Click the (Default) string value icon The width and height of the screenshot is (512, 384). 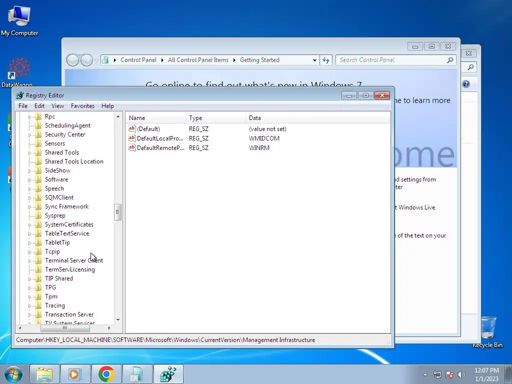point(131,128)
